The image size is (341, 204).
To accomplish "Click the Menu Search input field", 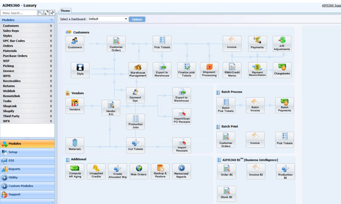I will 19,13.
